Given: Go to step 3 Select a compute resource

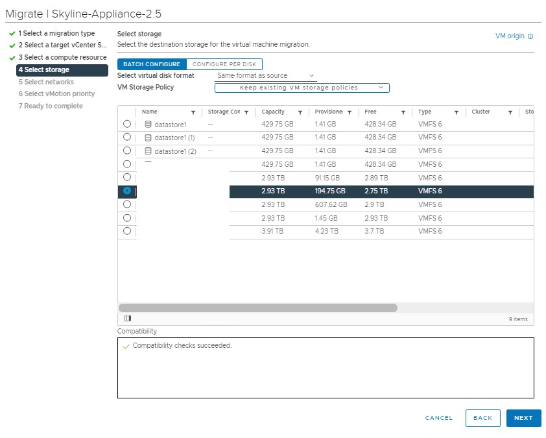Looking at the screenshot, I should click(62, 58).
